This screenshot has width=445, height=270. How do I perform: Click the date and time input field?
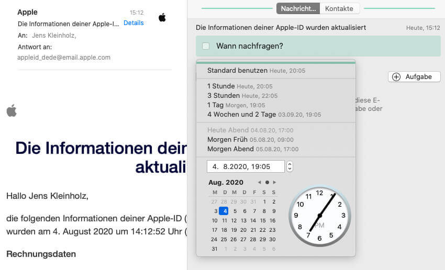[x=246, y=166]
